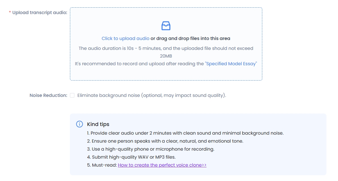Viewport: 338px width, 181px height.
Task: Click the "It's recommended to record and upload" text
Action: pyautogui.click(x=139, y=64)
